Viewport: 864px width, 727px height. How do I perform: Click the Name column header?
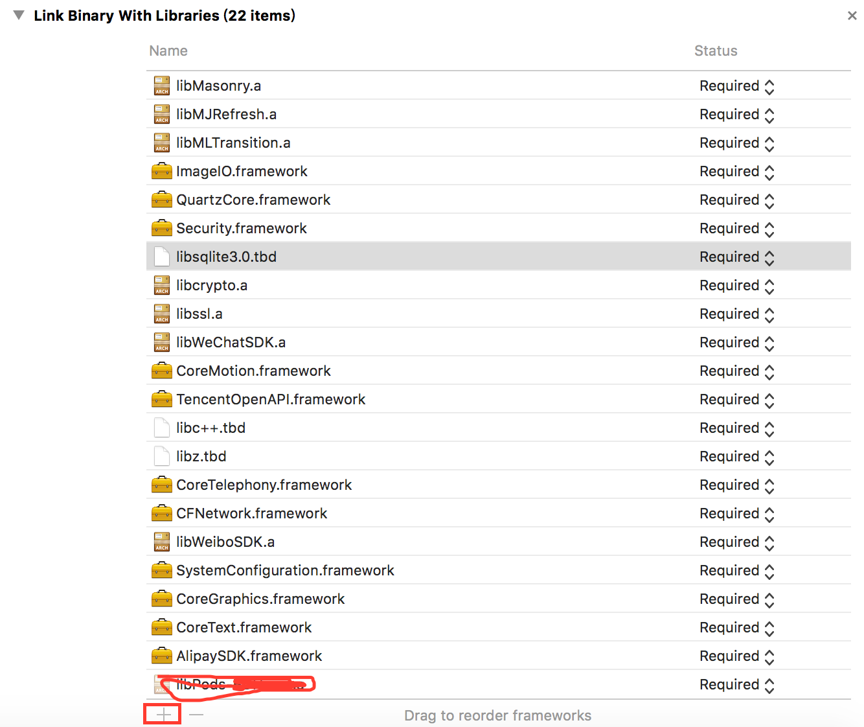tap(168, 51)
